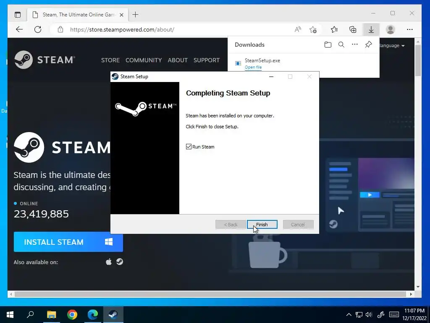Image resolution: width=430 pixels, height=323 pixels.
Task: Refresh the Steam page in Edge
Action: (38, 29)
